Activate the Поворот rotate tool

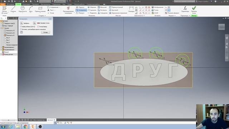coord(80,13)
